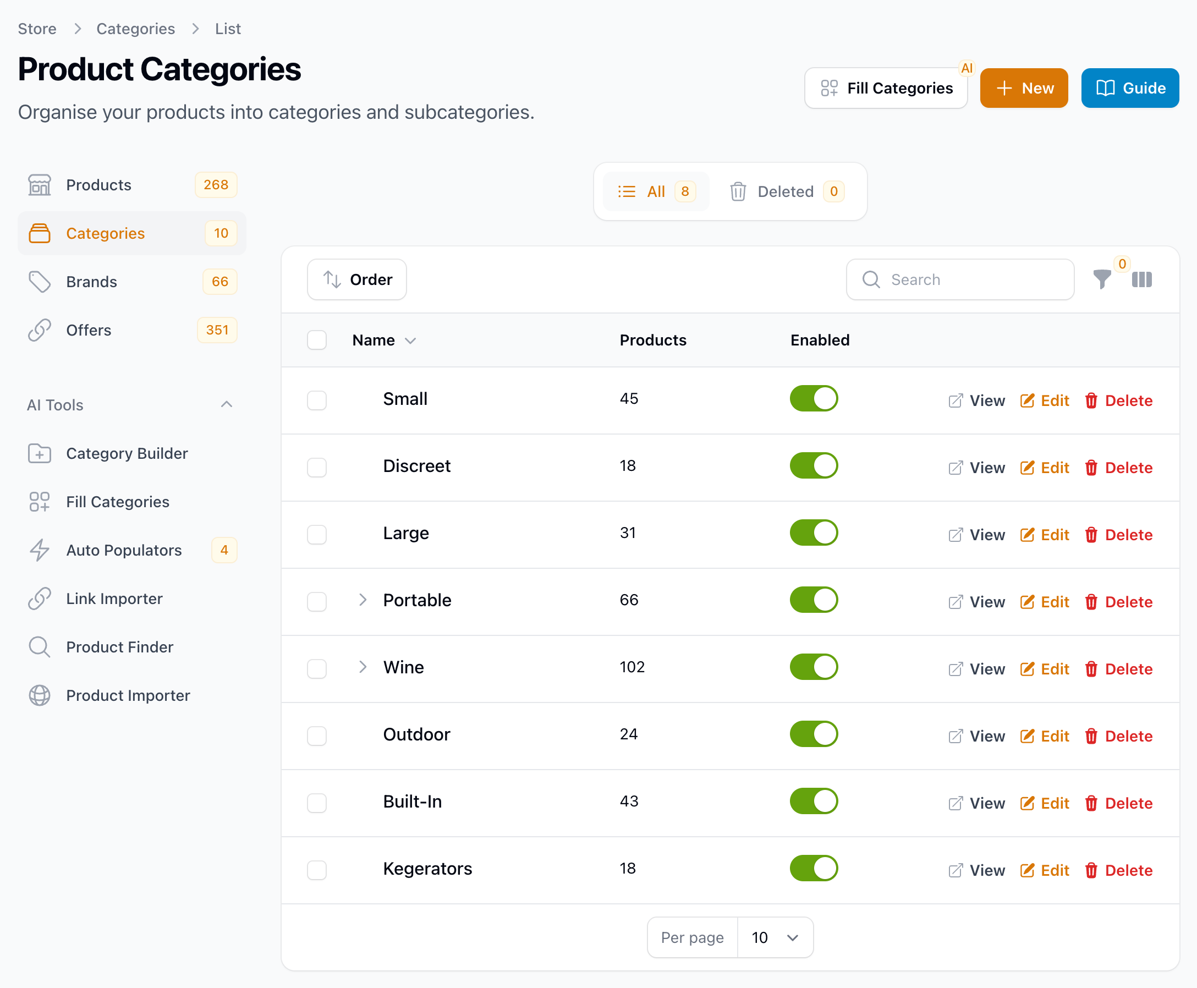
Task: Switch to the Deleted tab
Action: click(786, 192)
